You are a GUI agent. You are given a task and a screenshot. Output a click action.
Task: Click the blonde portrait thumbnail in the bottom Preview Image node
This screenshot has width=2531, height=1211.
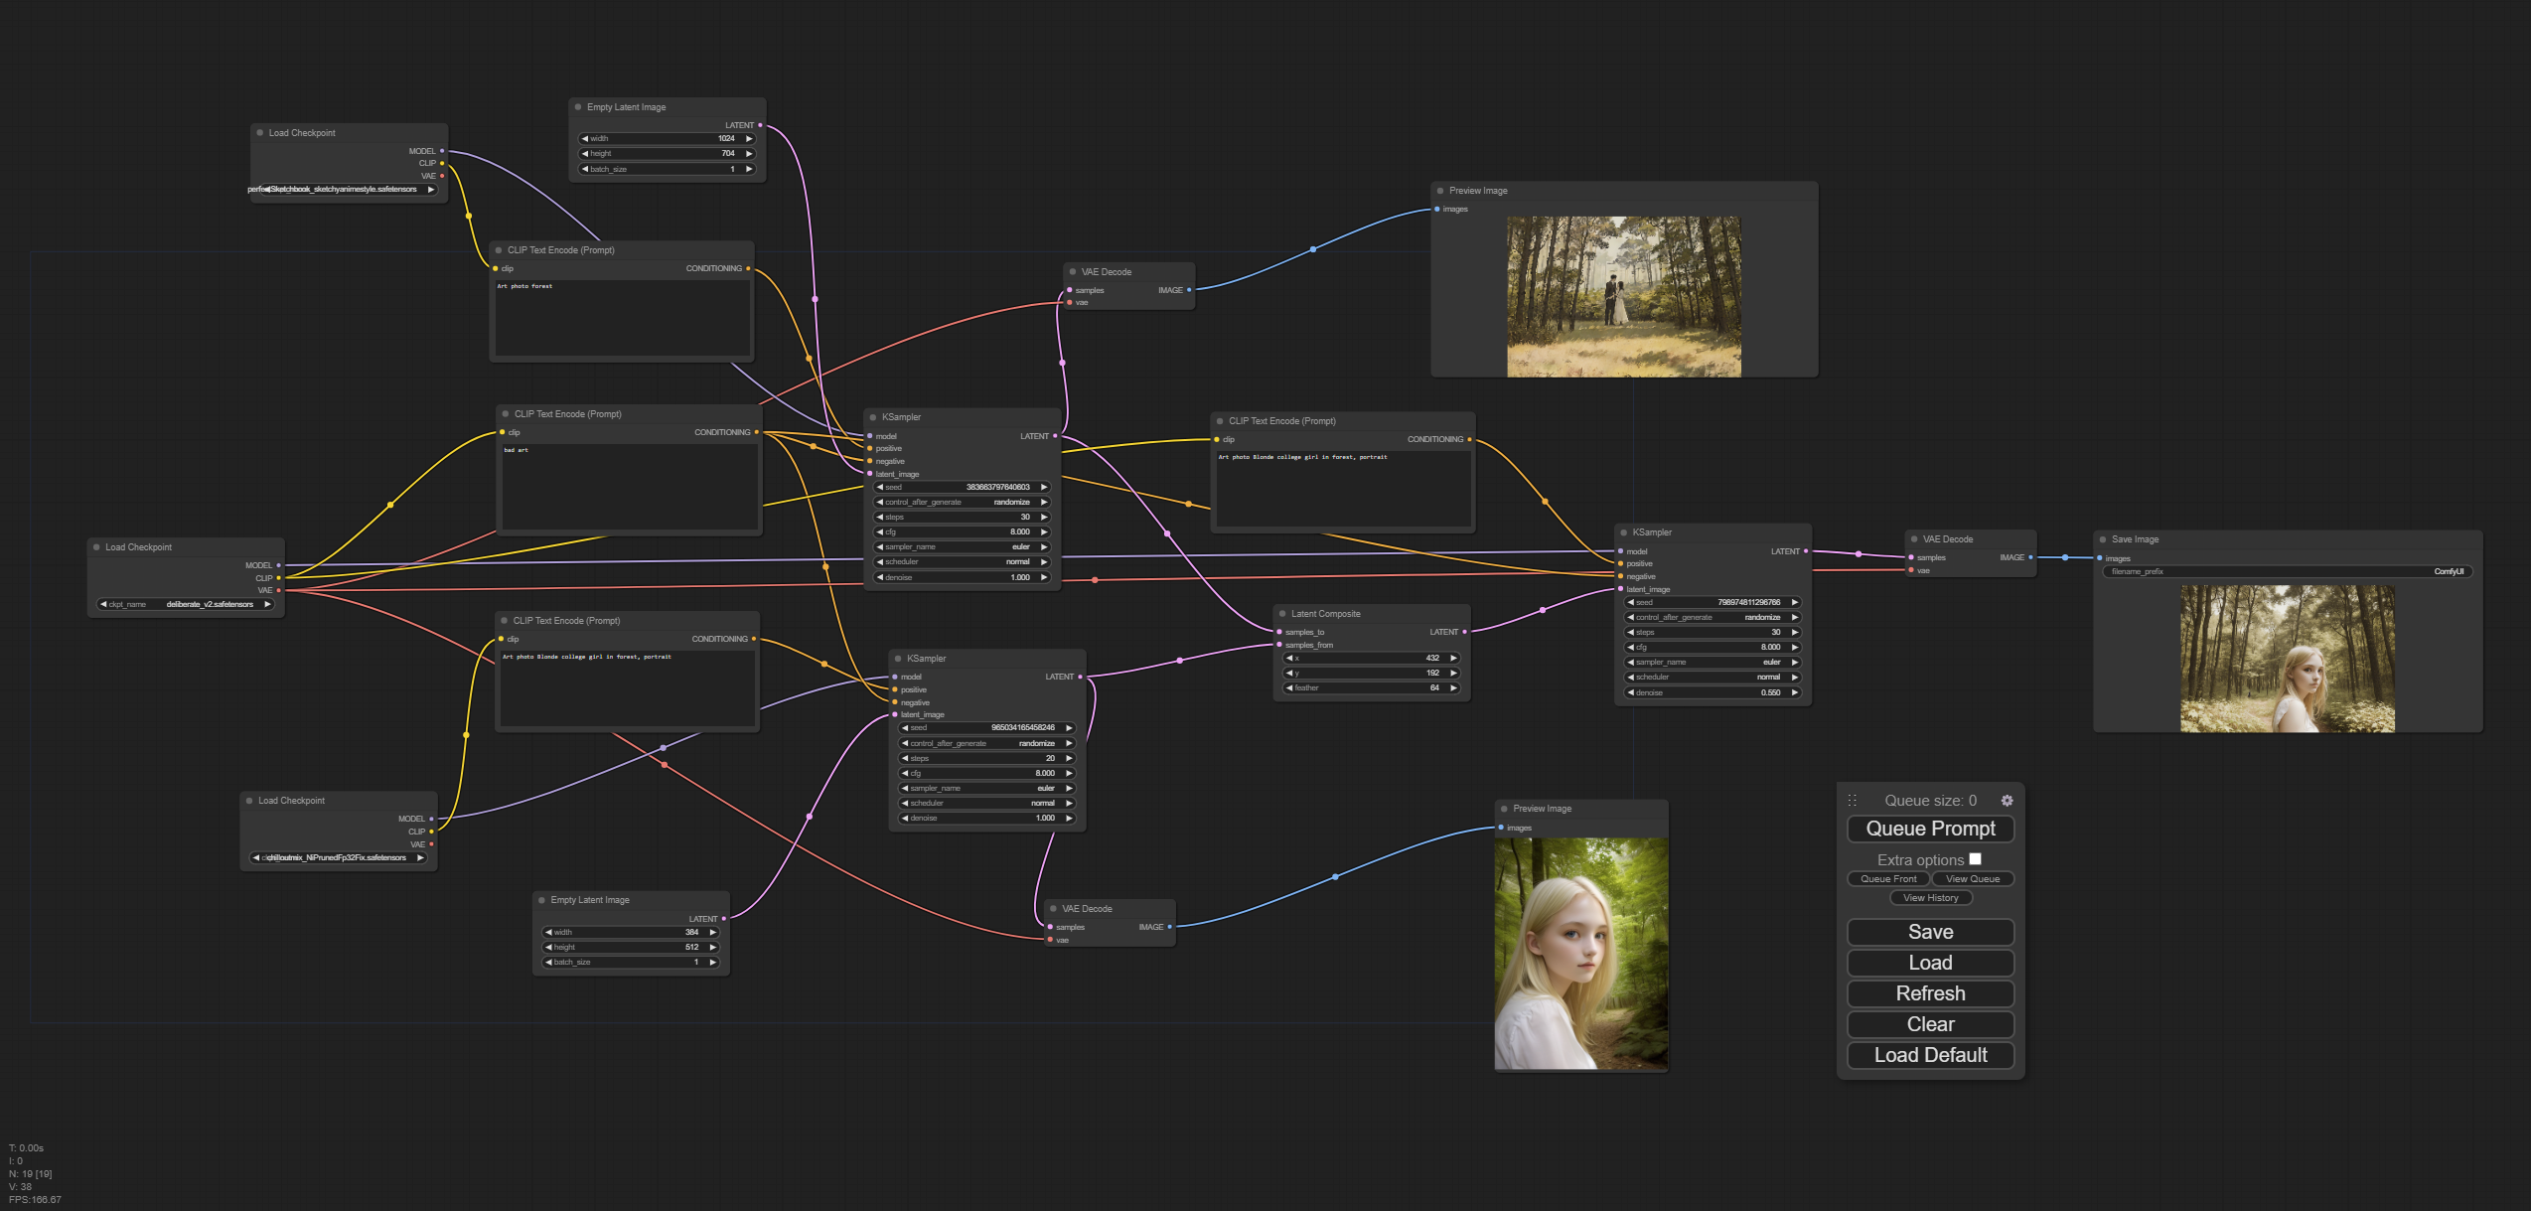[1580, 953]
